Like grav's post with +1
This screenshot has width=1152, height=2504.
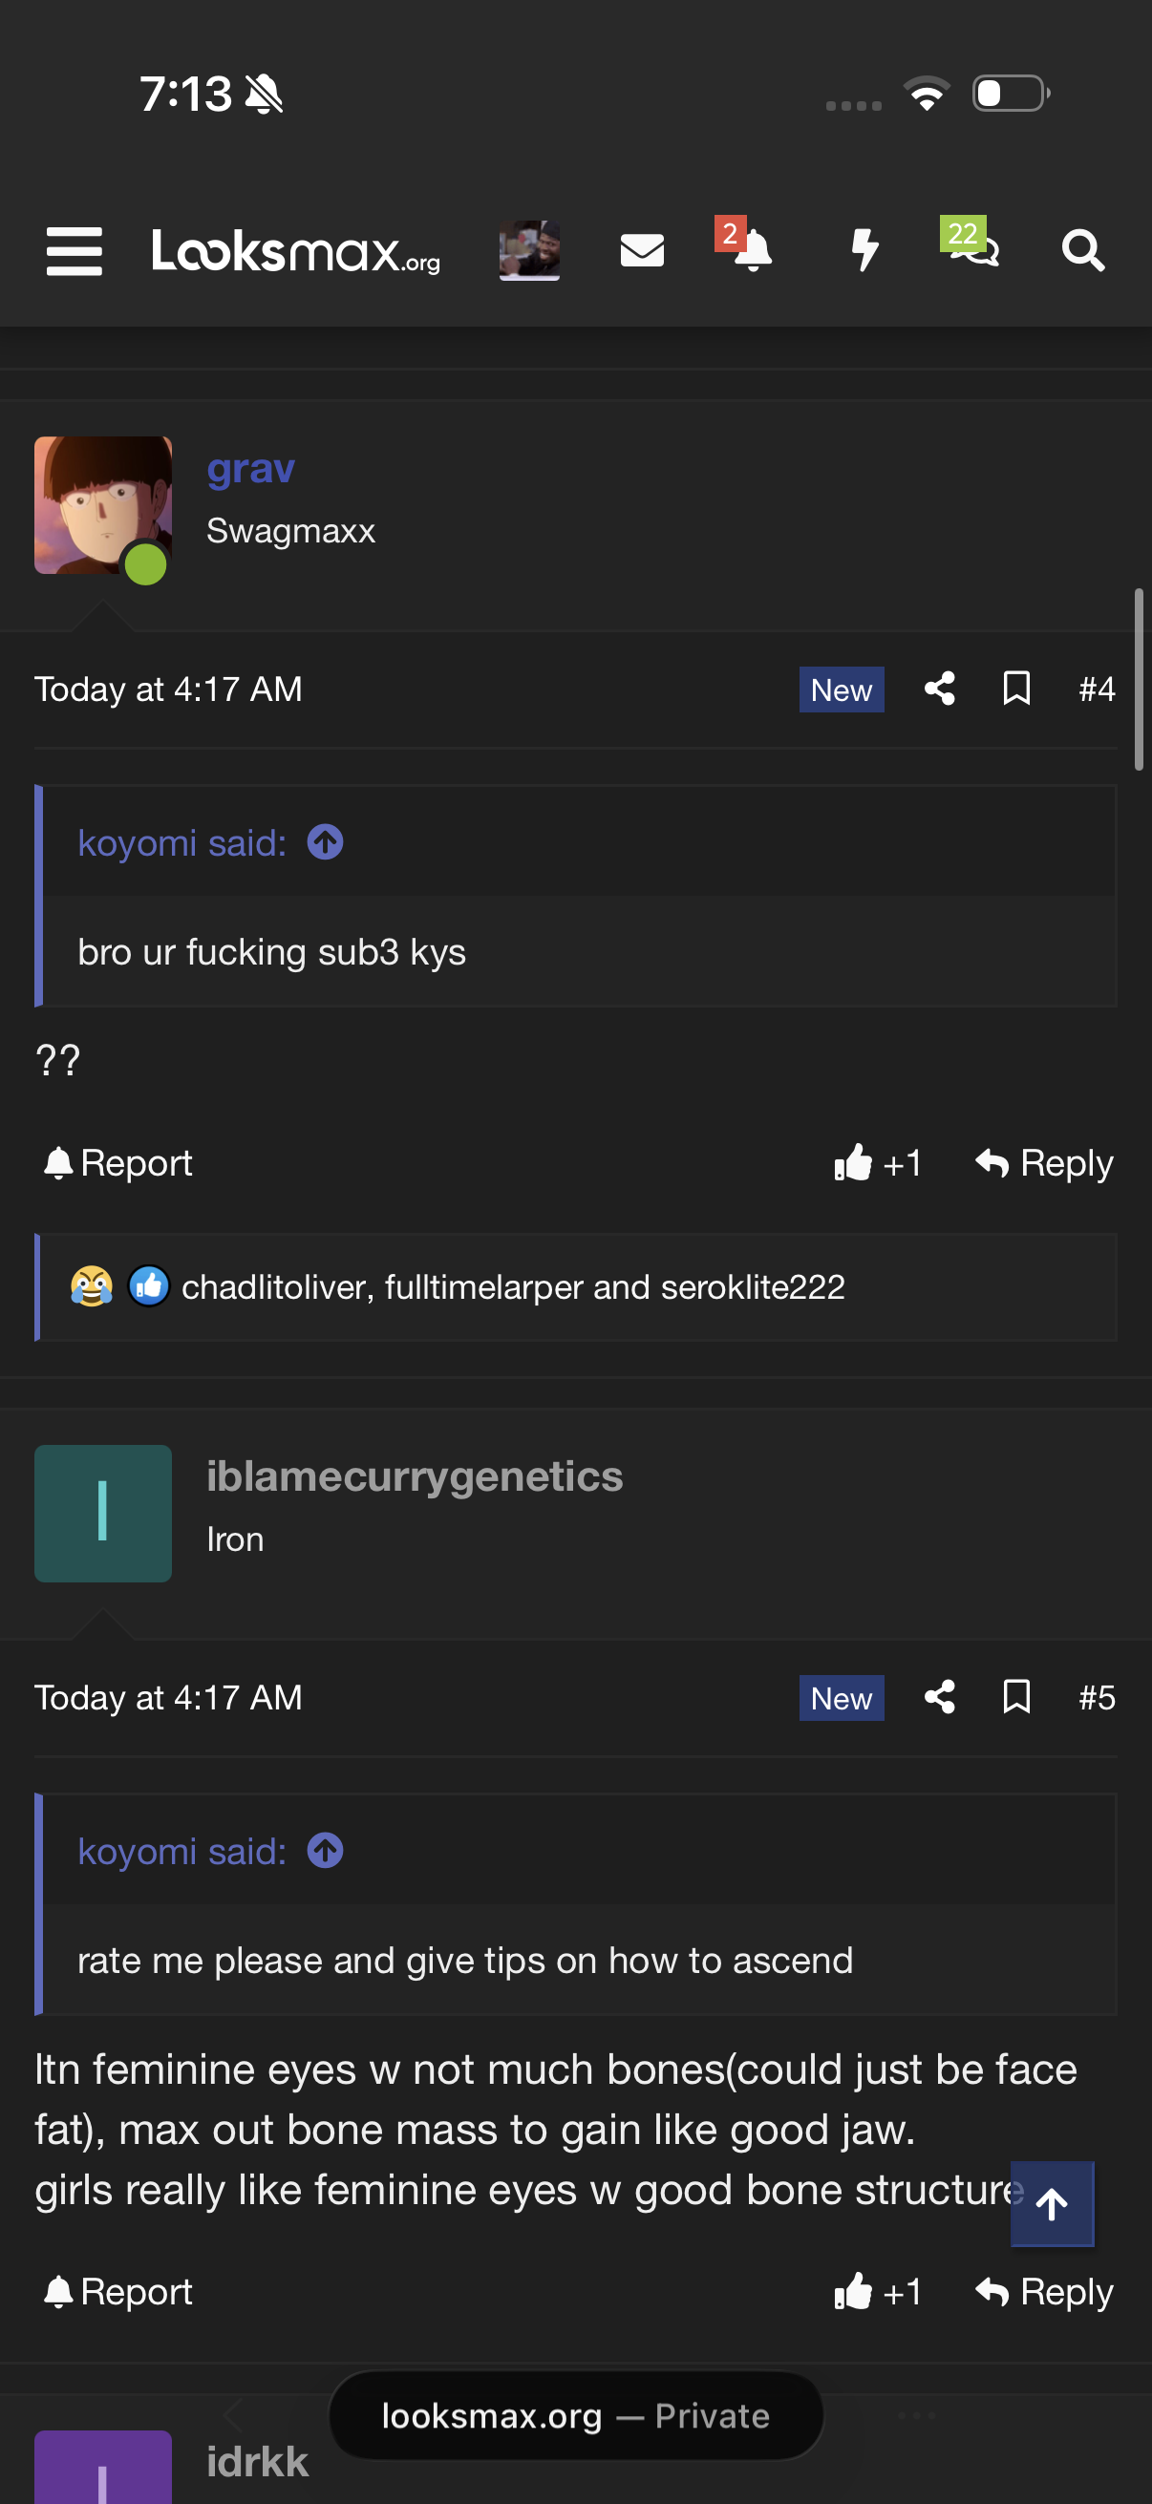[877, 1162]
